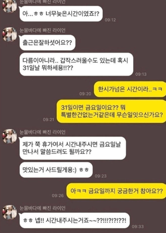Tap the '31일날 뭐하세용!!??' message bubble
This screenshot has height=233, width=166.
coord(76,64)
